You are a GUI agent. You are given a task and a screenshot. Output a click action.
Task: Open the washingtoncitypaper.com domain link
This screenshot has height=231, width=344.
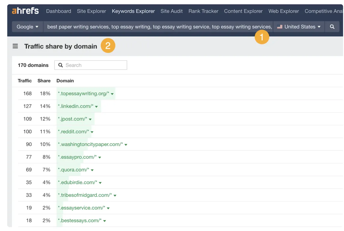90,144
